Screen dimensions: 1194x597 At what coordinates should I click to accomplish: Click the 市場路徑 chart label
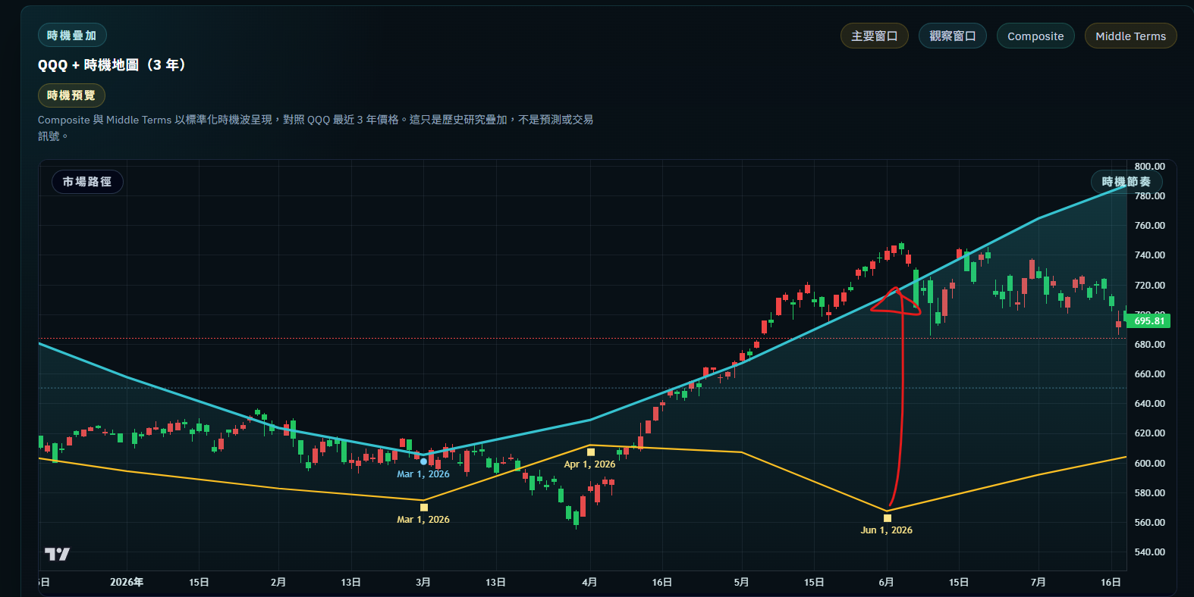coord(87,182)
